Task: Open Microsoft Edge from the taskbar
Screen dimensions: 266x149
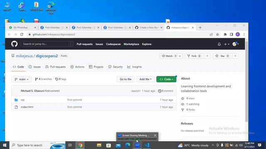Action: click(x=128, y=145)
